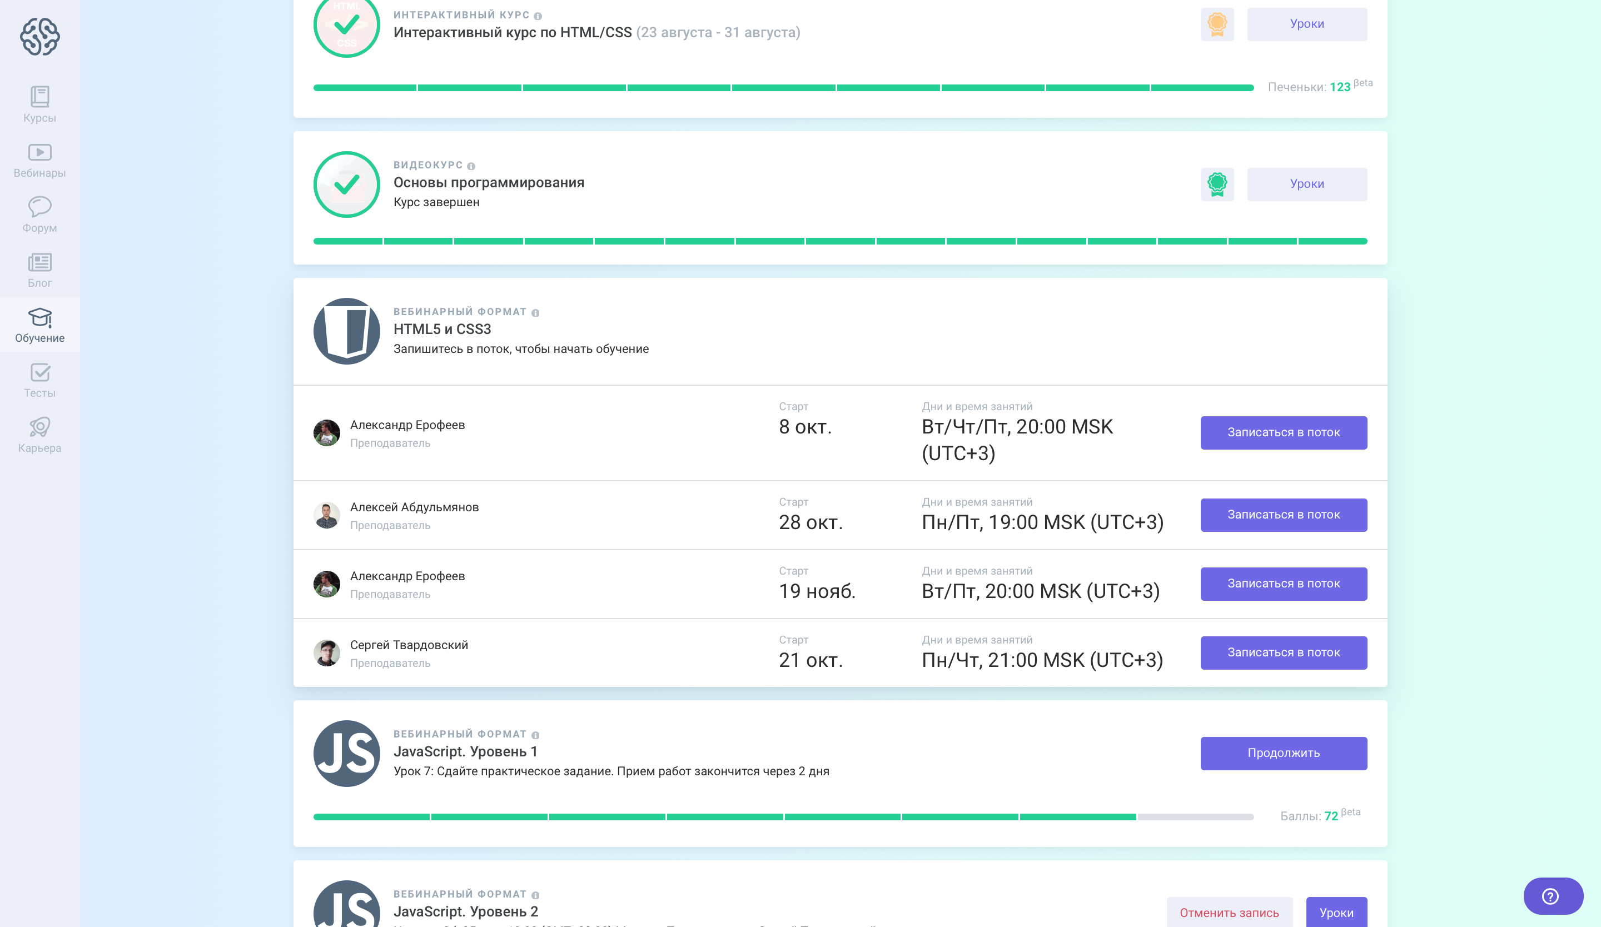Image resolution: width=1601 pixels, height=927 pixels.
Task: Open the Блог sidebar section
Action: 39,270
